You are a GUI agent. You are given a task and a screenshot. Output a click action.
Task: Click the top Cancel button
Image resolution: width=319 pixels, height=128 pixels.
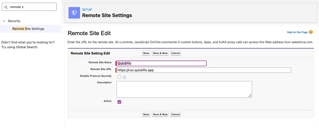click(175, 53)
